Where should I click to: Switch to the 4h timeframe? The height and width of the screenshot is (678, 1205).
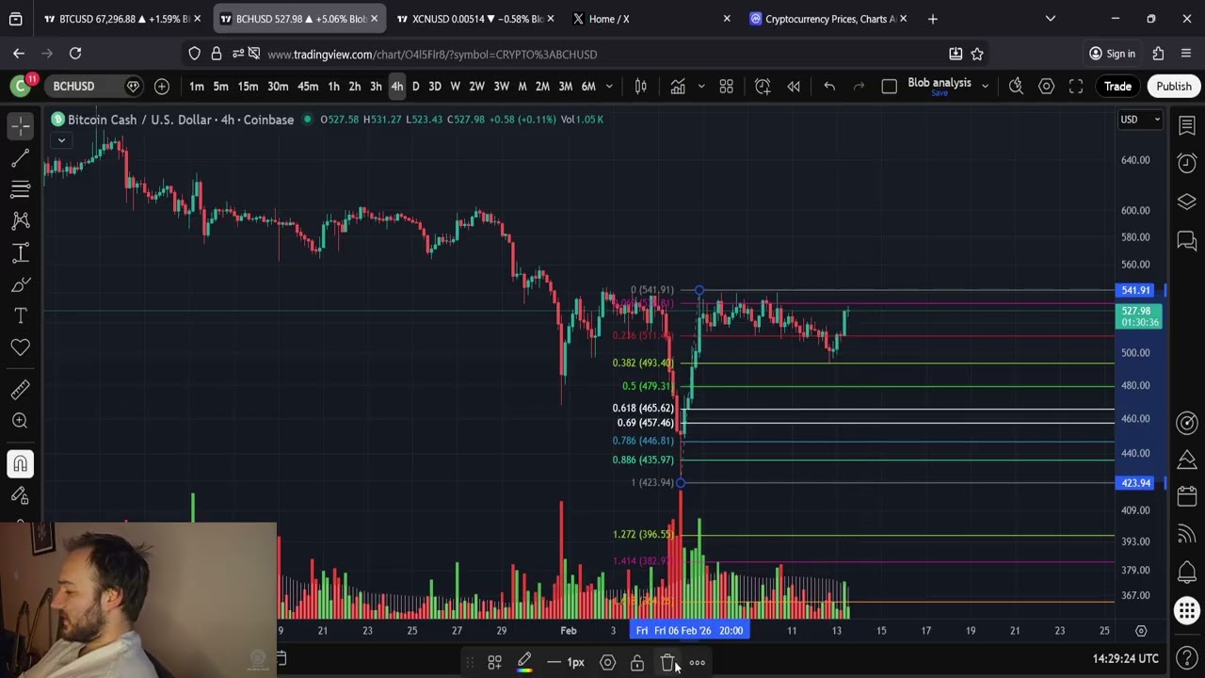(397, 87)
